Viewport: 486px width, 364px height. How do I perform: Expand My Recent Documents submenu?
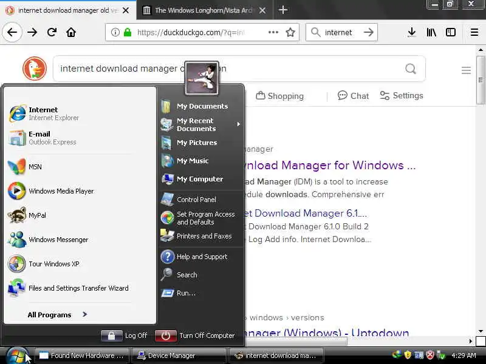coord(201,124)
